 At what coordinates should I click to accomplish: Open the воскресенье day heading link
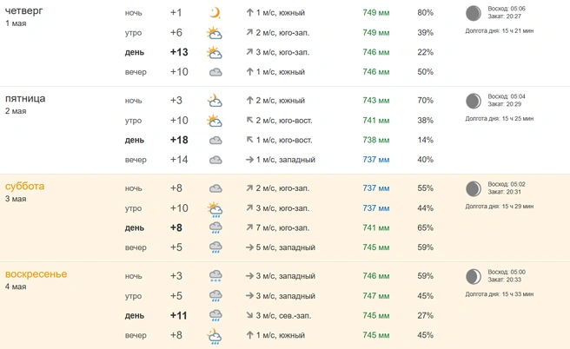pos(36,274)
